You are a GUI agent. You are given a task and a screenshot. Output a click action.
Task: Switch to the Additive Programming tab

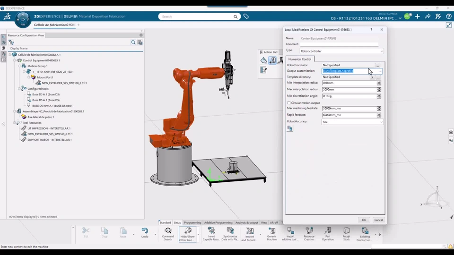pyautogui.click(x=218, y=222)
